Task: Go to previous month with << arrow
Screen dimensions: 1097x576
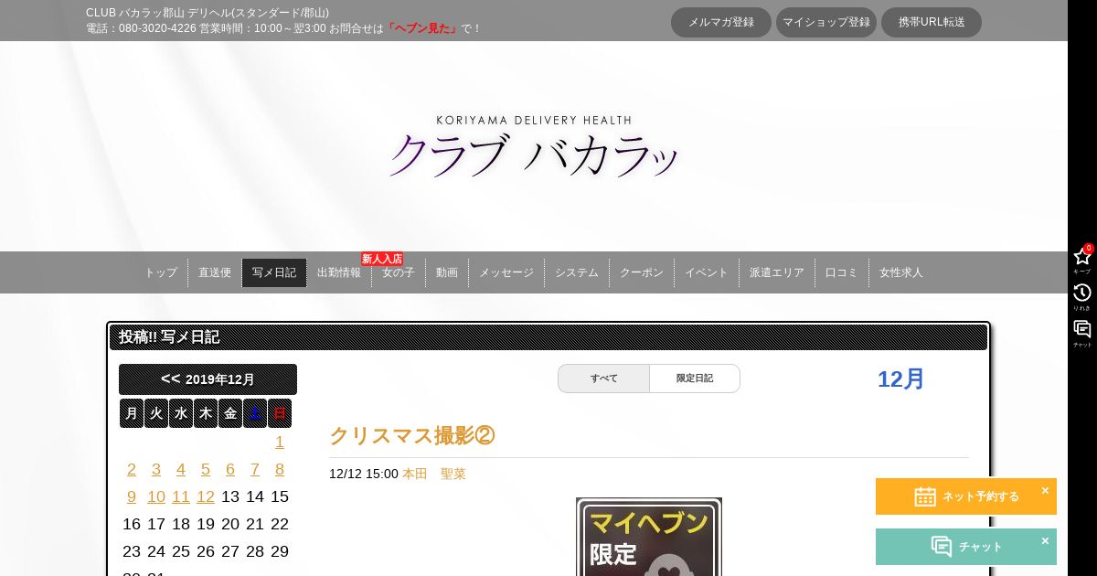Action: click(171, 379)
